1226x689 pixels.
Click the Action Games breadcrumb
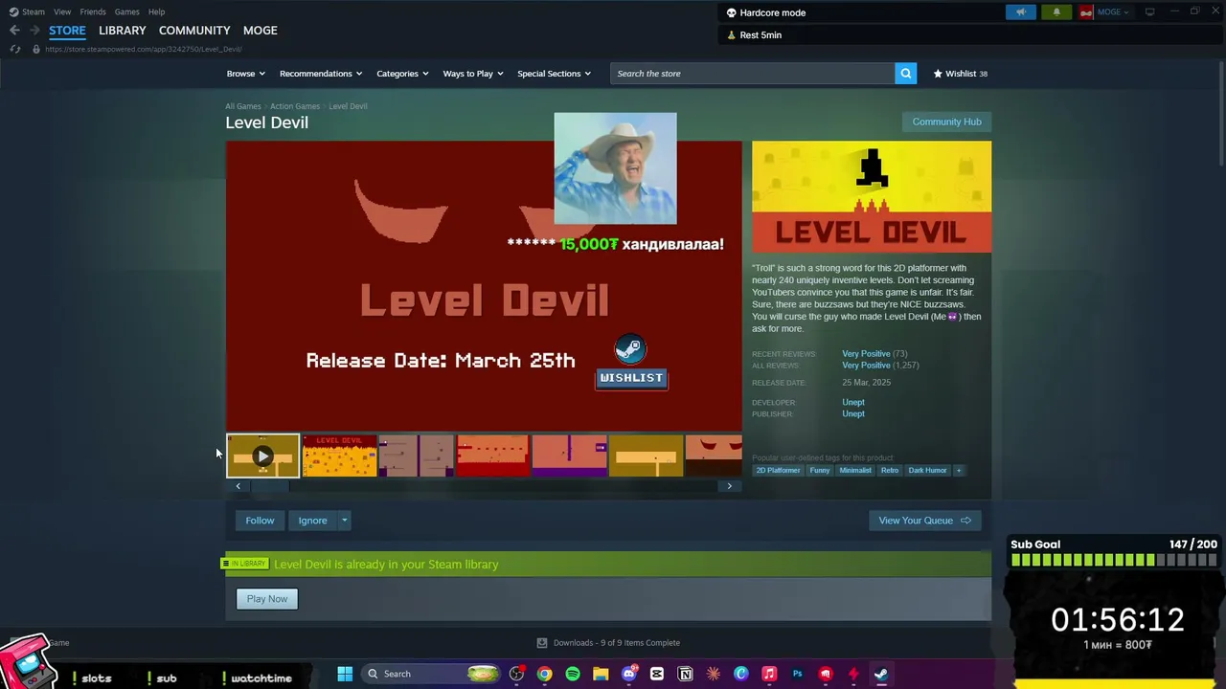coord(295,106)
